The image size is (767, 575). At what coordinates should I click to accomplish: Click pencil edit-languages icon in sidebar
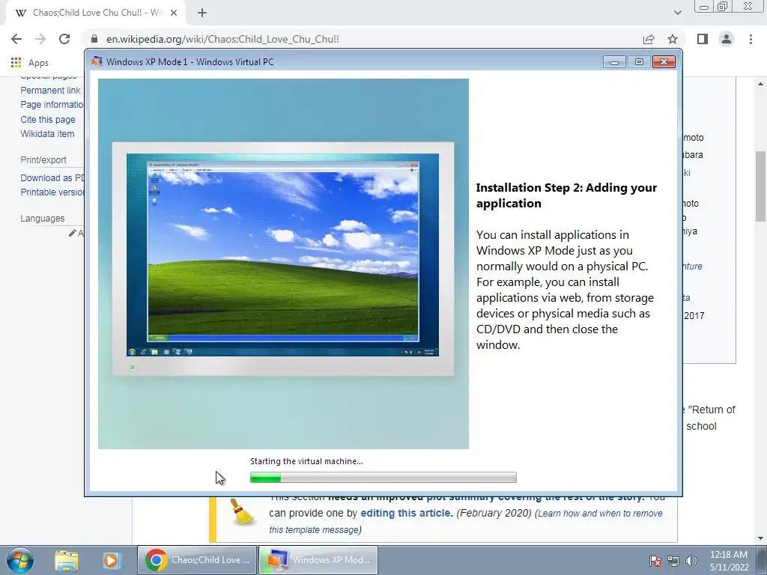[73, 234]
